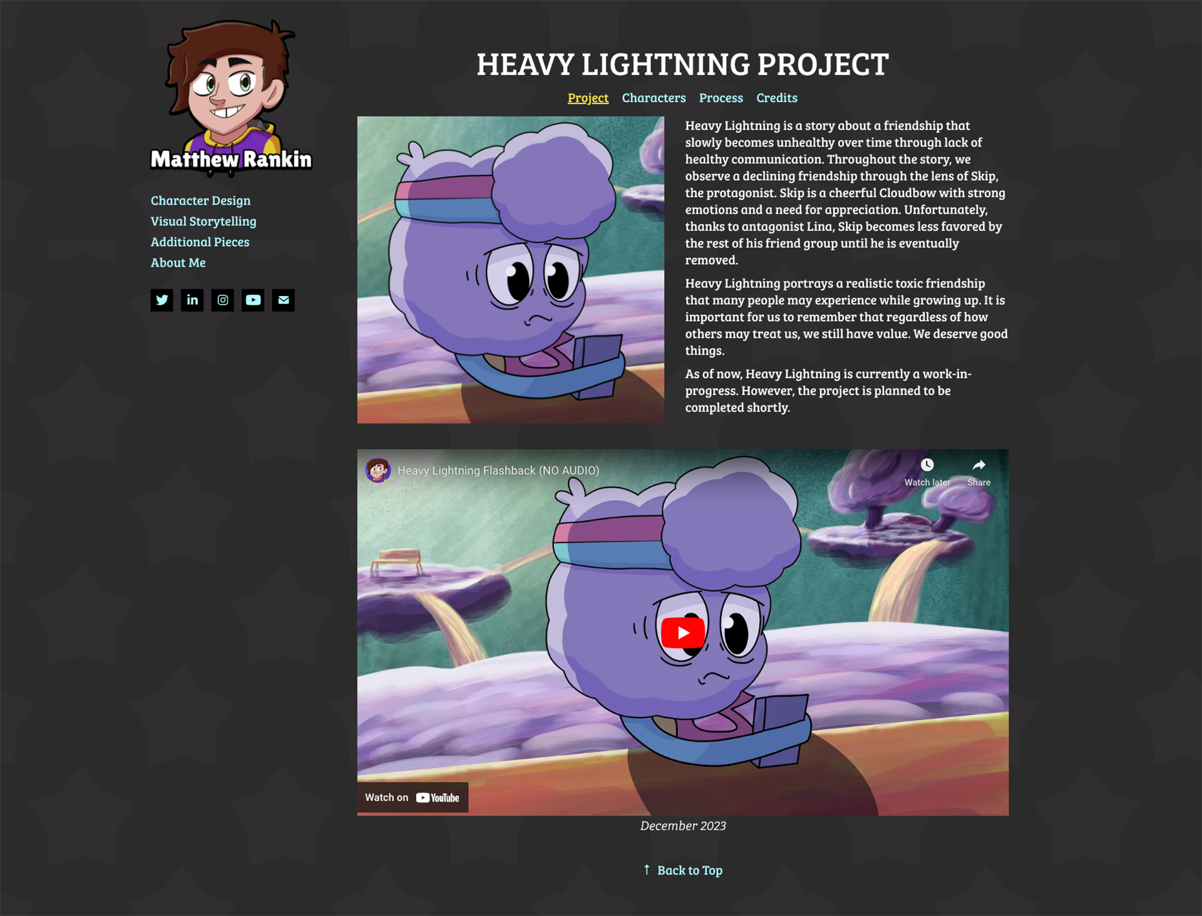This screenshot has width=1202, height=916.
Task: Switch to the Characters tab
Action: [x=654, y=98]
